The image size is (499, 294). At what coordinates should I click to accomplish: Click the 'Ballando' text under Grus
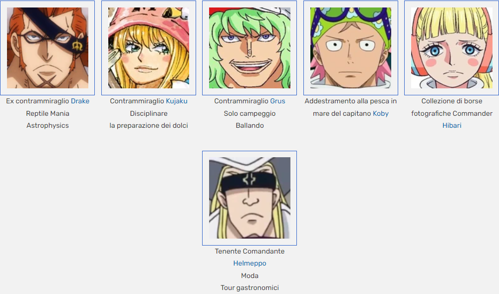click(x=249, y=126)
